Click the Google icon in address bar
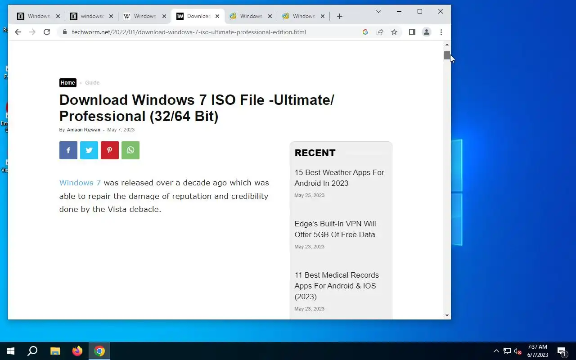The width and height of the screenshot is (576, 360). tap(365, 32)
